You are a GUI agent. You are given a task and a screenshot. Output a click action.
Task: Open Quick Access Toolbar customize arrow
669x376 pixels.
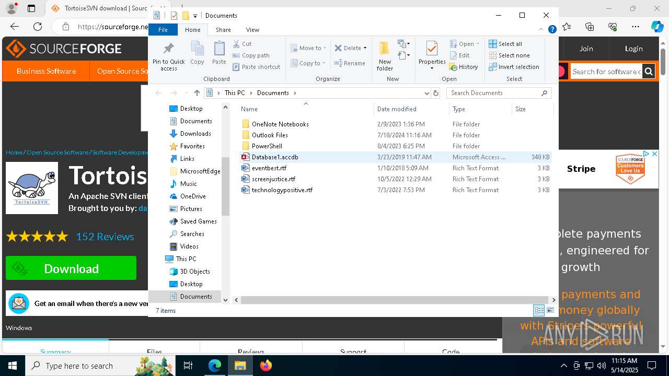[x=195, y=16]
